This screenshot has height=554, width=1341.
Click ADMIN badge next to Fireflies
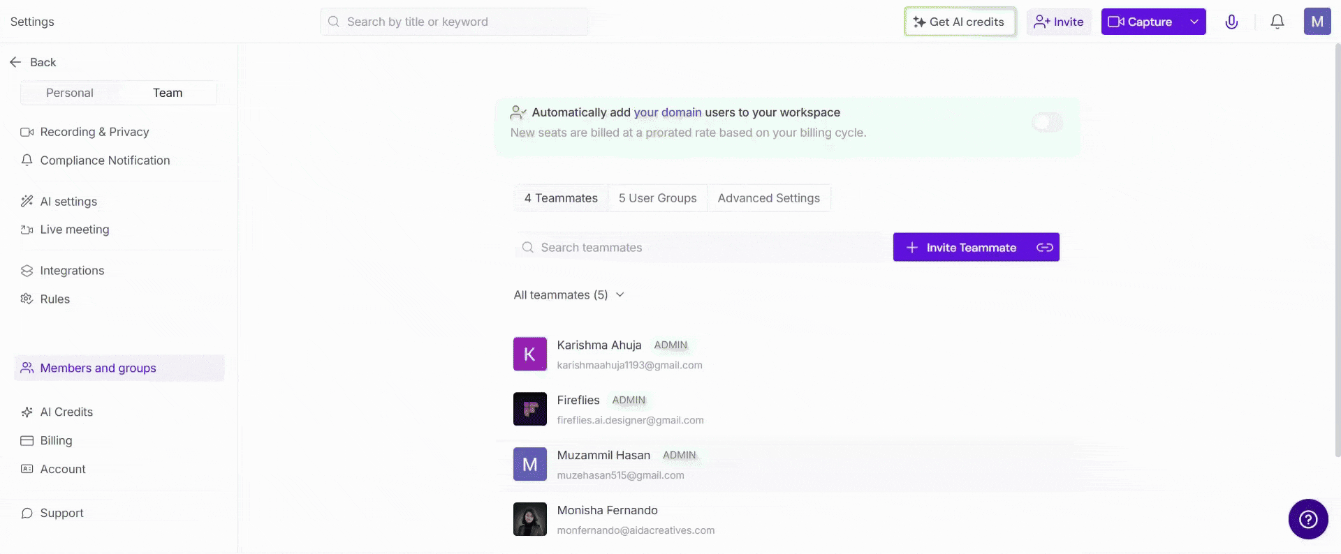[x=629, y=400]
